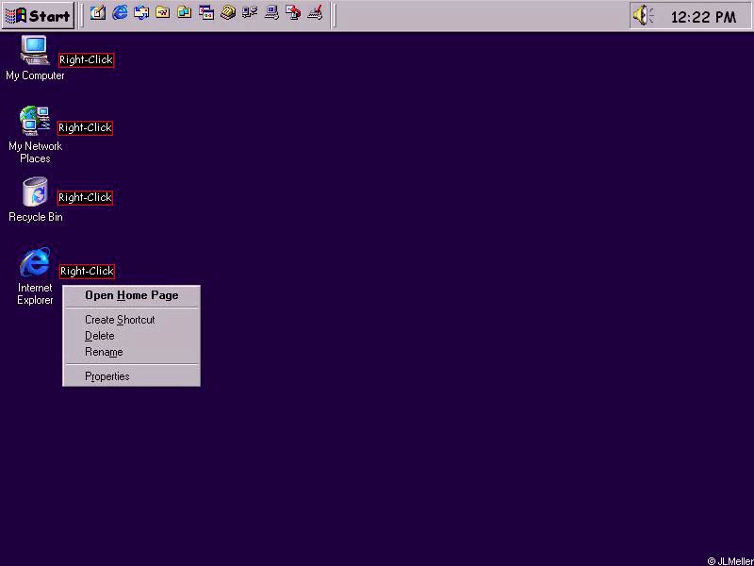Launch Internet Explorer from quick launch bar
This screenshot has height=566, width=754.
point(120,13)
